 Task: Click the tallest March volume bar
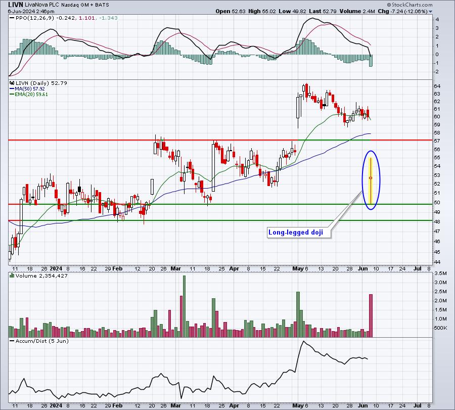[x=184, y=306]
